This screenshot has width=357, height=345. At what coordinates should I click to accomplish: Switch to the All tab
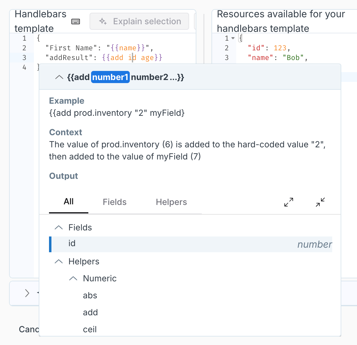click(x=69, y=202)
